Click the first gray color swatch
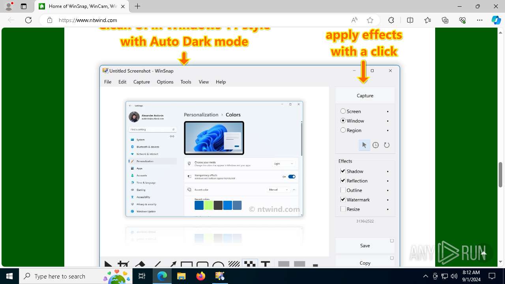 click(284, 264)
